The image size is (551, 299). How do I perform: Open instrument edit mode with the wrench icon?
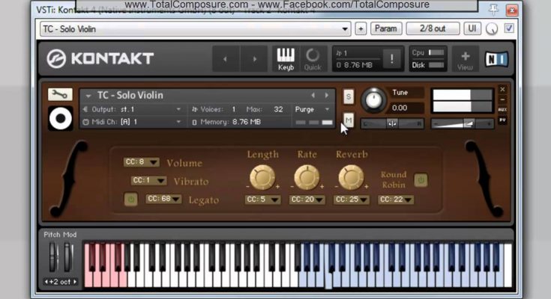pyautogui.click(x=60, y=95)
